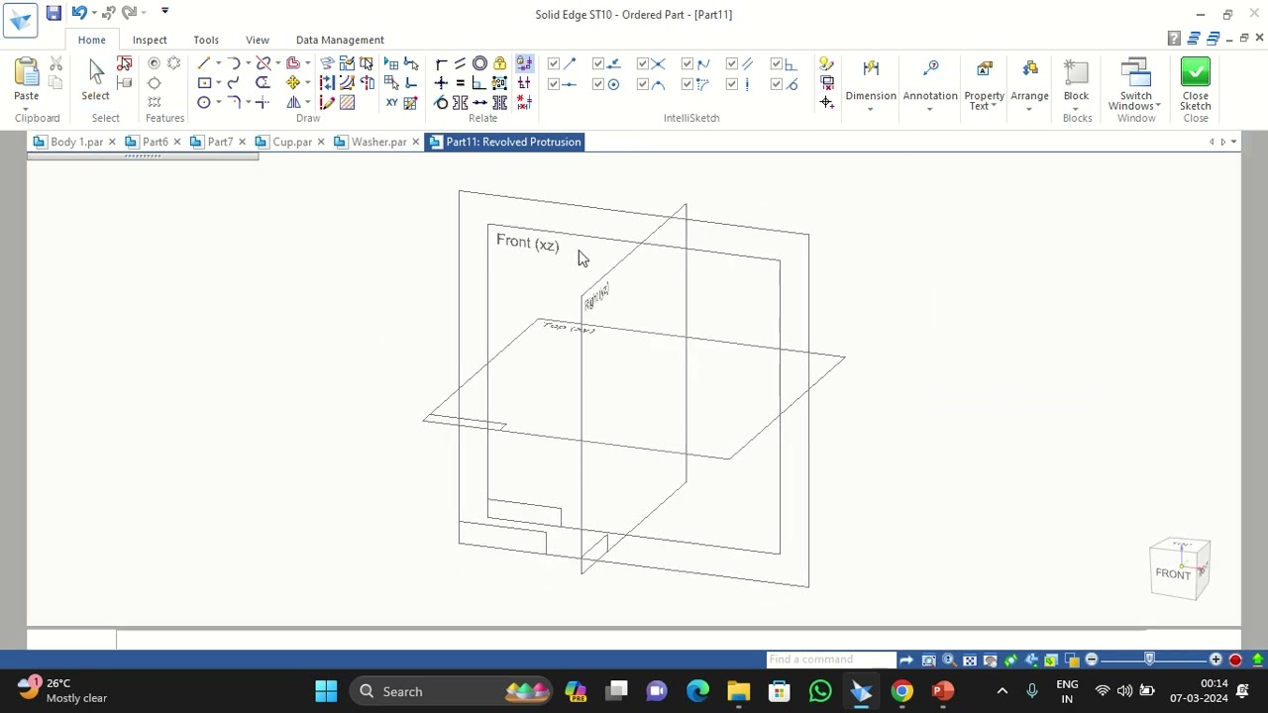Click the Find a command field
Image resolution: width=1268 pixels, height=713 pixels.
830,660
